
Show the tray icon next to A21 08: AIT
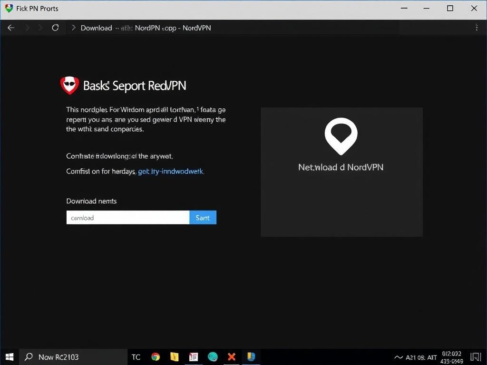[x=398, y=357]
